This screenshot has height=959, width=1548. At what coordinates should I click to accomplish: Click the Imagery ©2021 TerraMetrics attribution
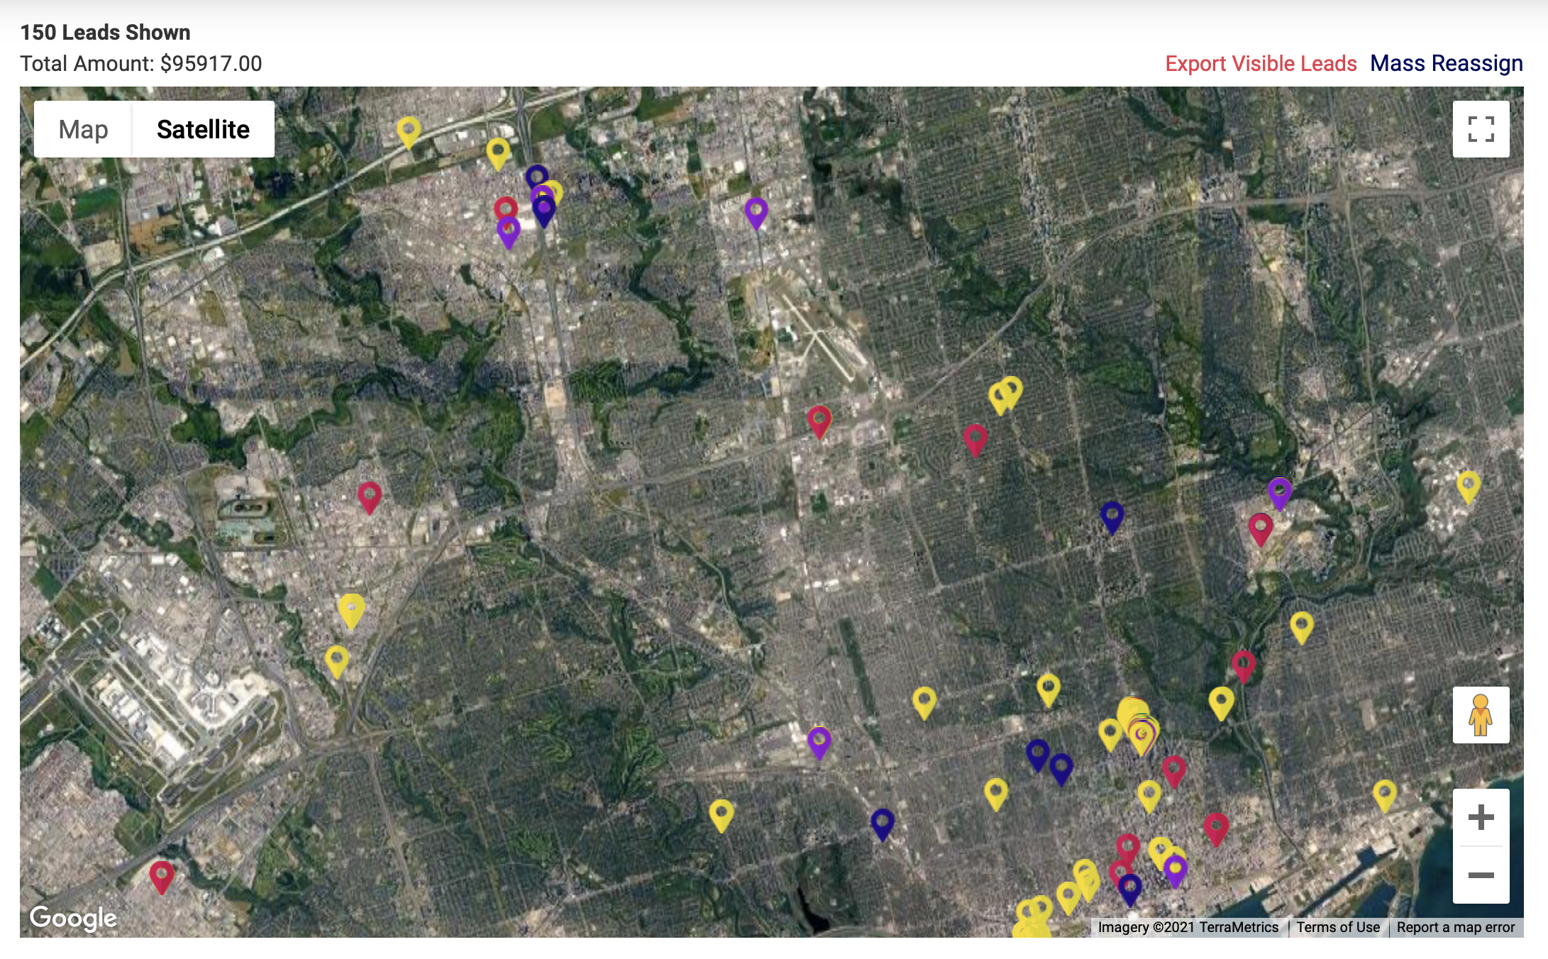[x=1188, y=927]
